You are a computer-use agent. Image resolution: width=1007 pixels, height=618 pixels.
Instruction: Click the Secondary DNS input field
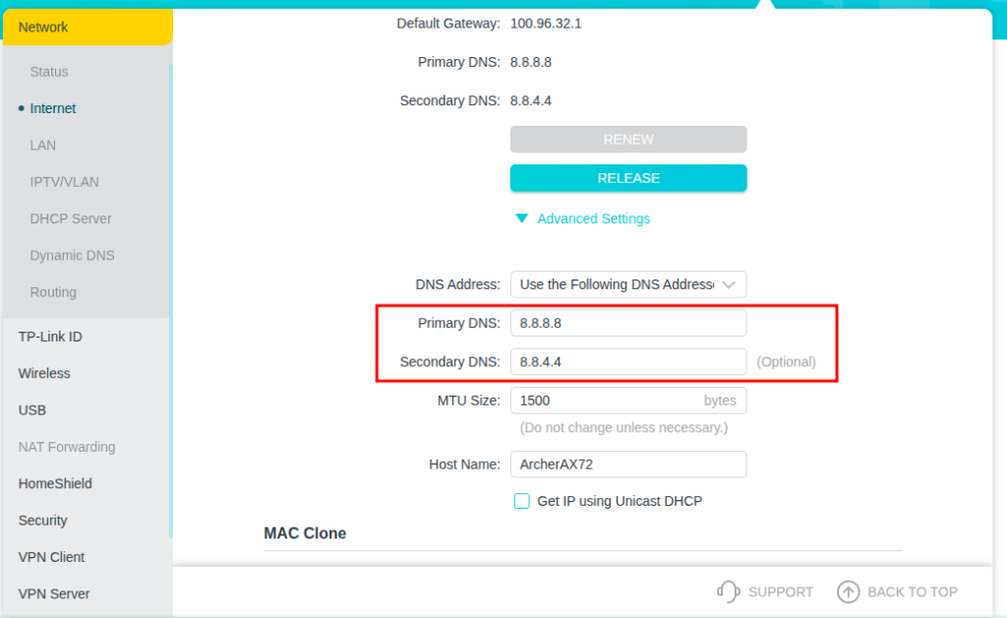point(627,361)
